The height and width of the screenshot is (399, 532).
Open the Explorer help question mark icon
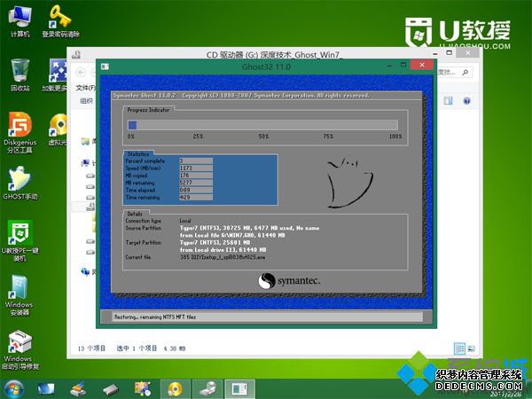tap(467, 101)
